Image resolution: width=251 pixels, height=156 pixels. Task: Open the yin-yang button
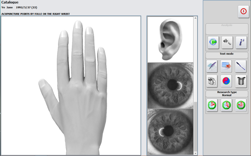click(x=226, y=81)
